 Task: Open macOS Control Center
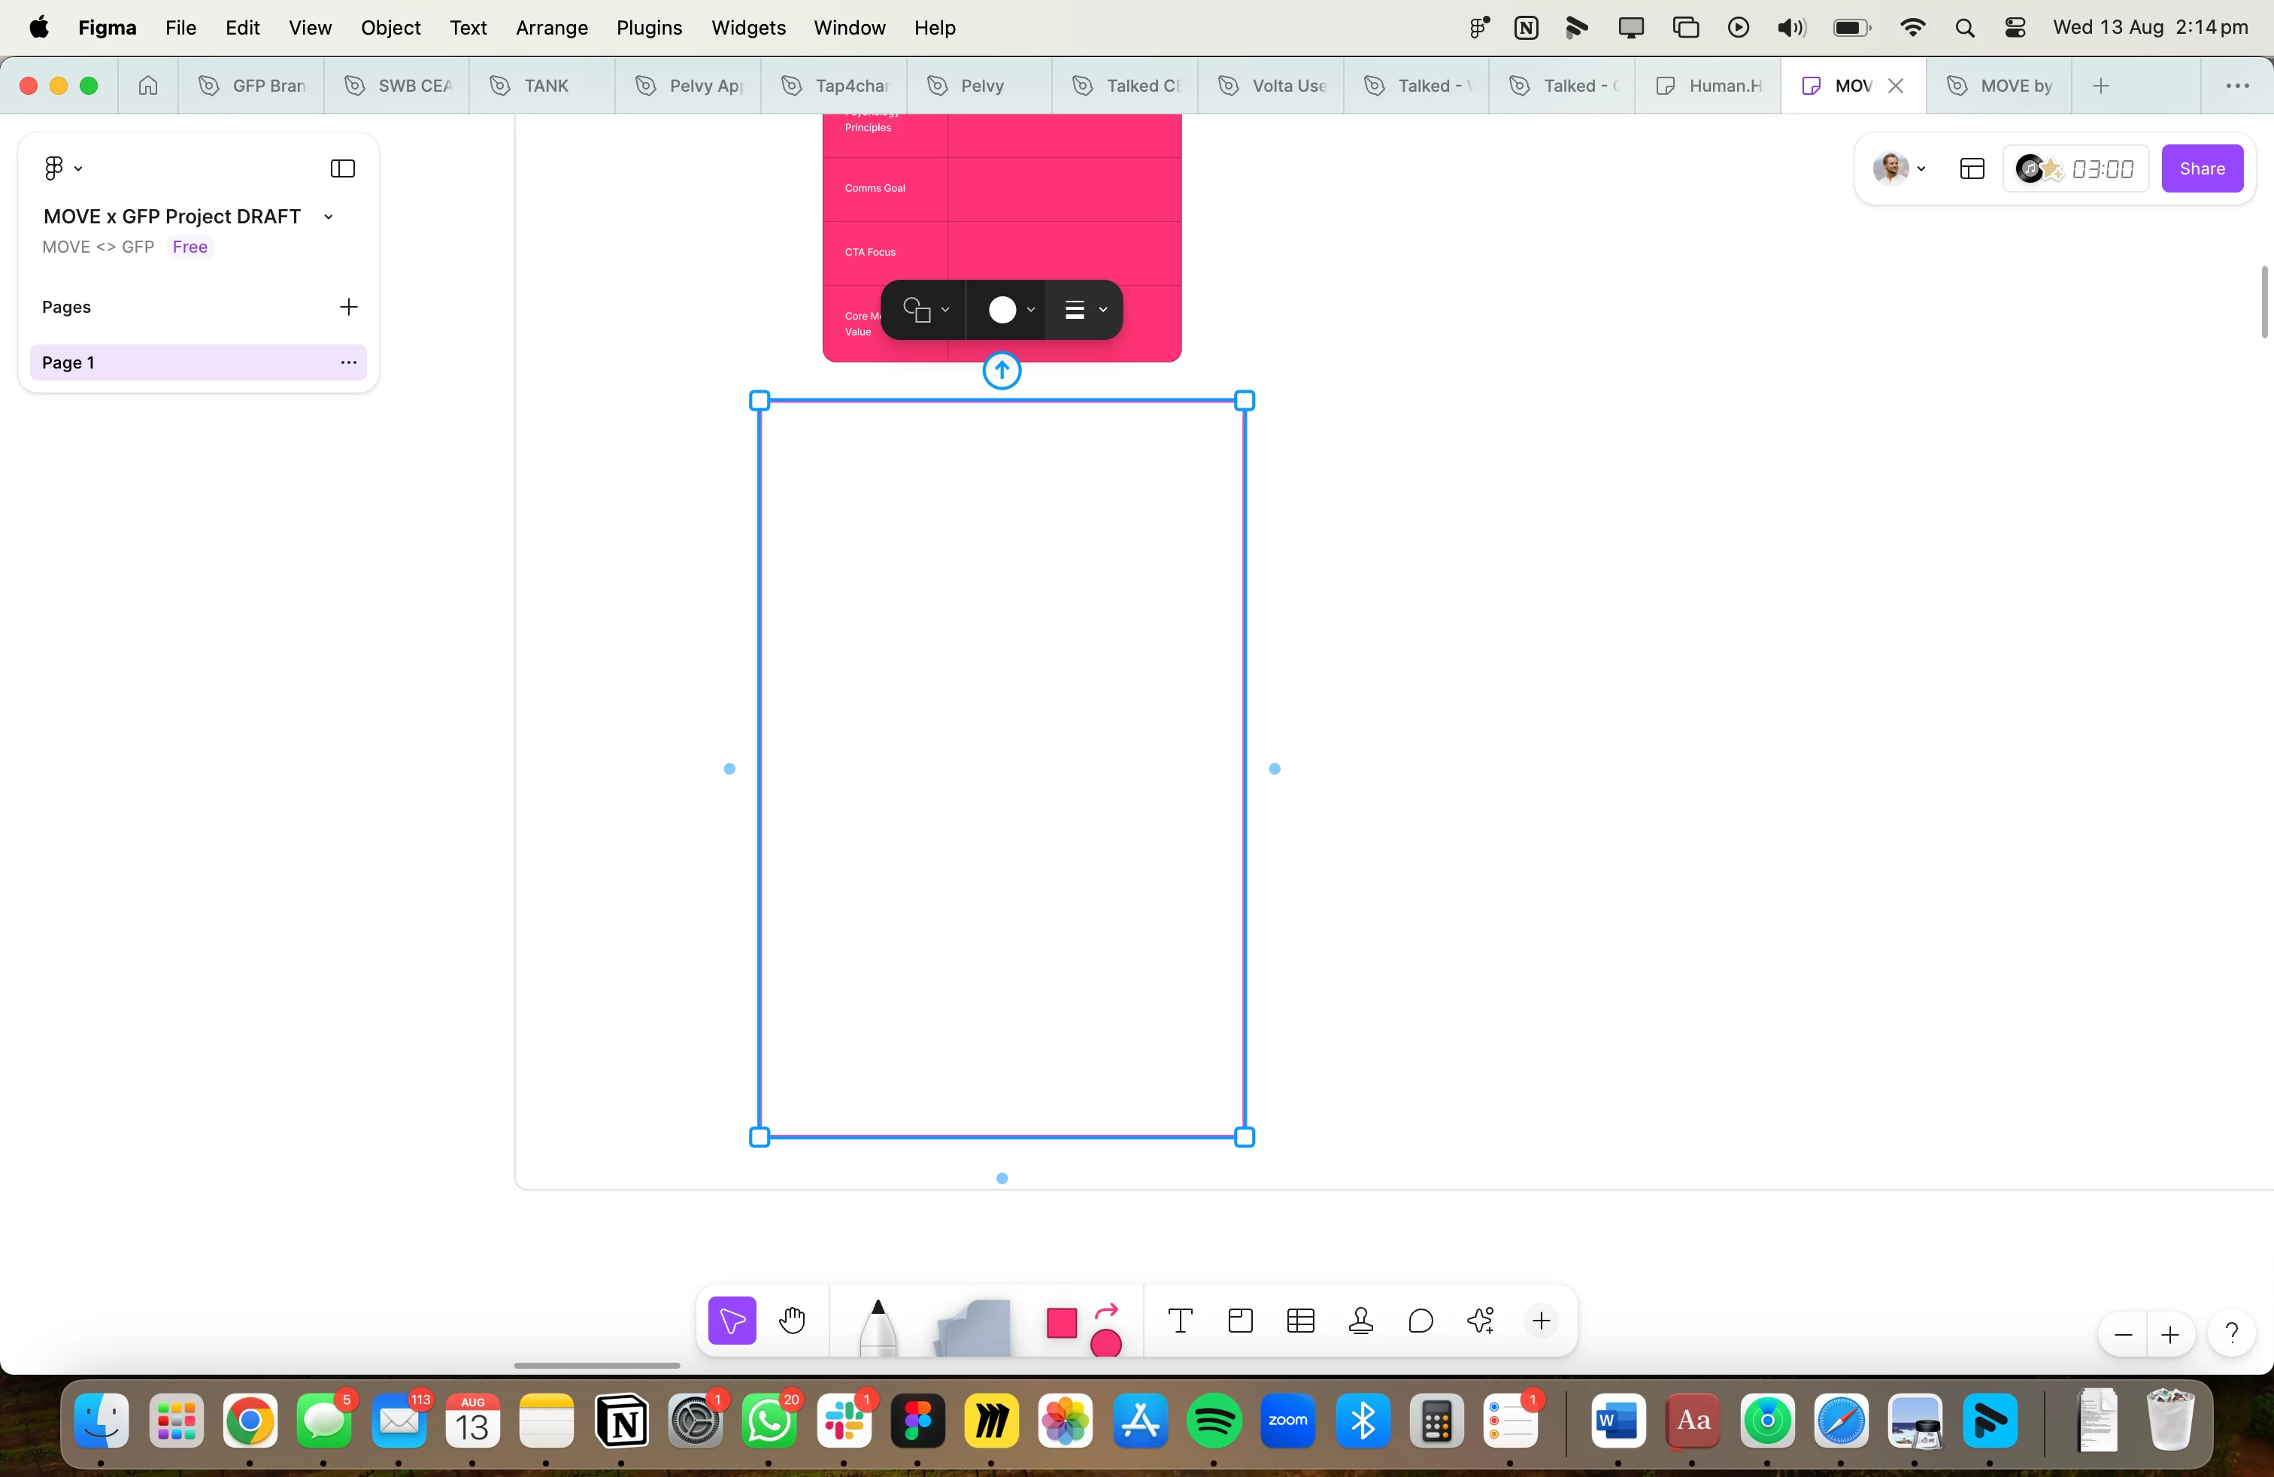(x=2015, y=28)
